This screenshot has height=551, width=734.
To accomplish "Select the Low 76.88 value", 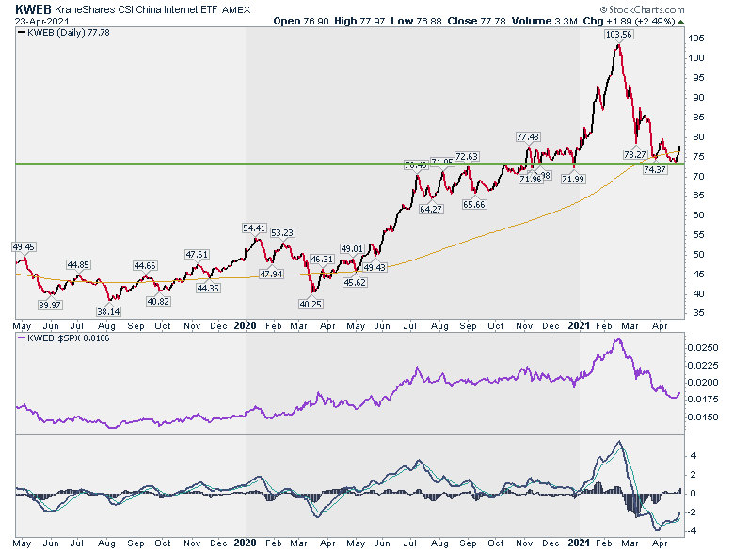I will pyautogui.click(x=416, y=21).
